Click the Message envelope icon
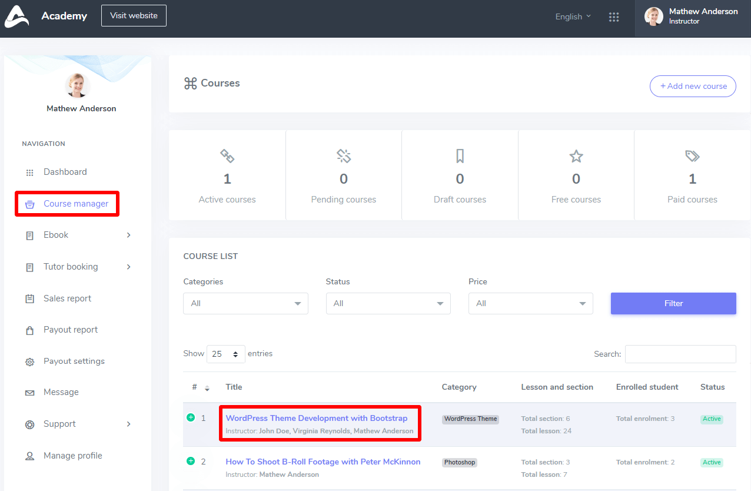The height and width of the screenshot is (491, 751). pyautogui.click(x=29, y=393)
